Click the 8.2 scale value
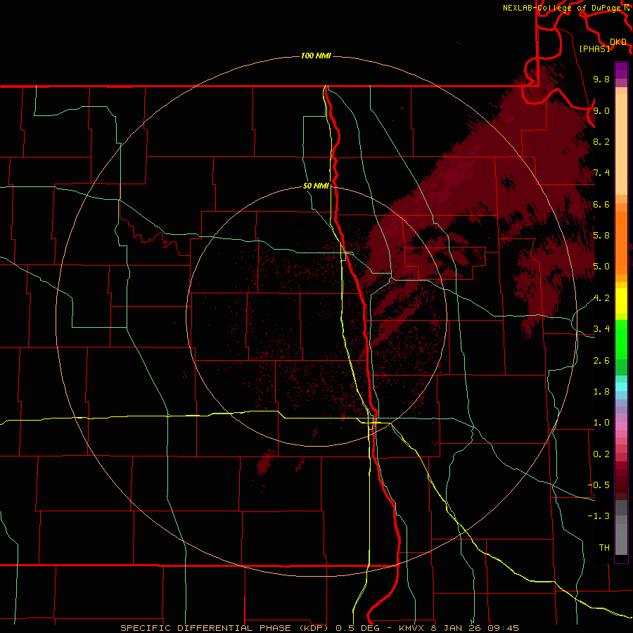This screenshot has height=633, width=633. pos(601,141)
